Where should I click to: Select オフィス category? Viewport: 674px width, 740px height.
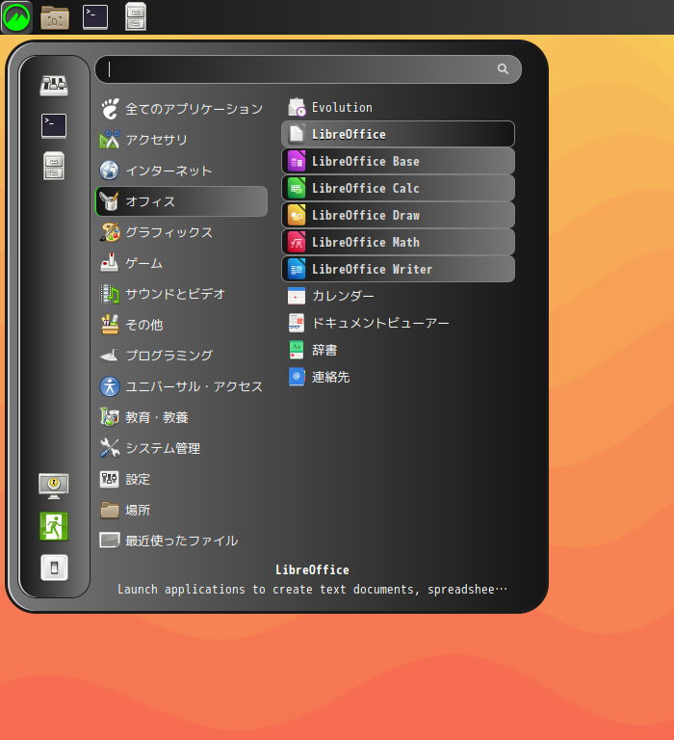(182, 201)
